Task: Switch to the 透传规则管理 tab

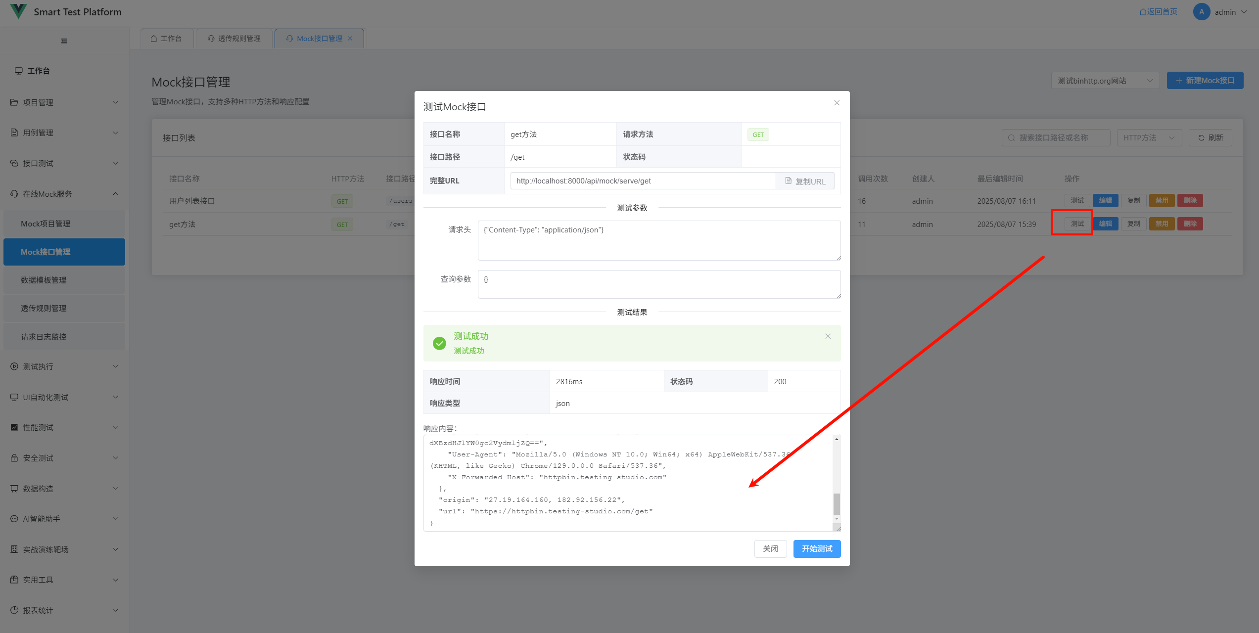Action: [234, 39]
